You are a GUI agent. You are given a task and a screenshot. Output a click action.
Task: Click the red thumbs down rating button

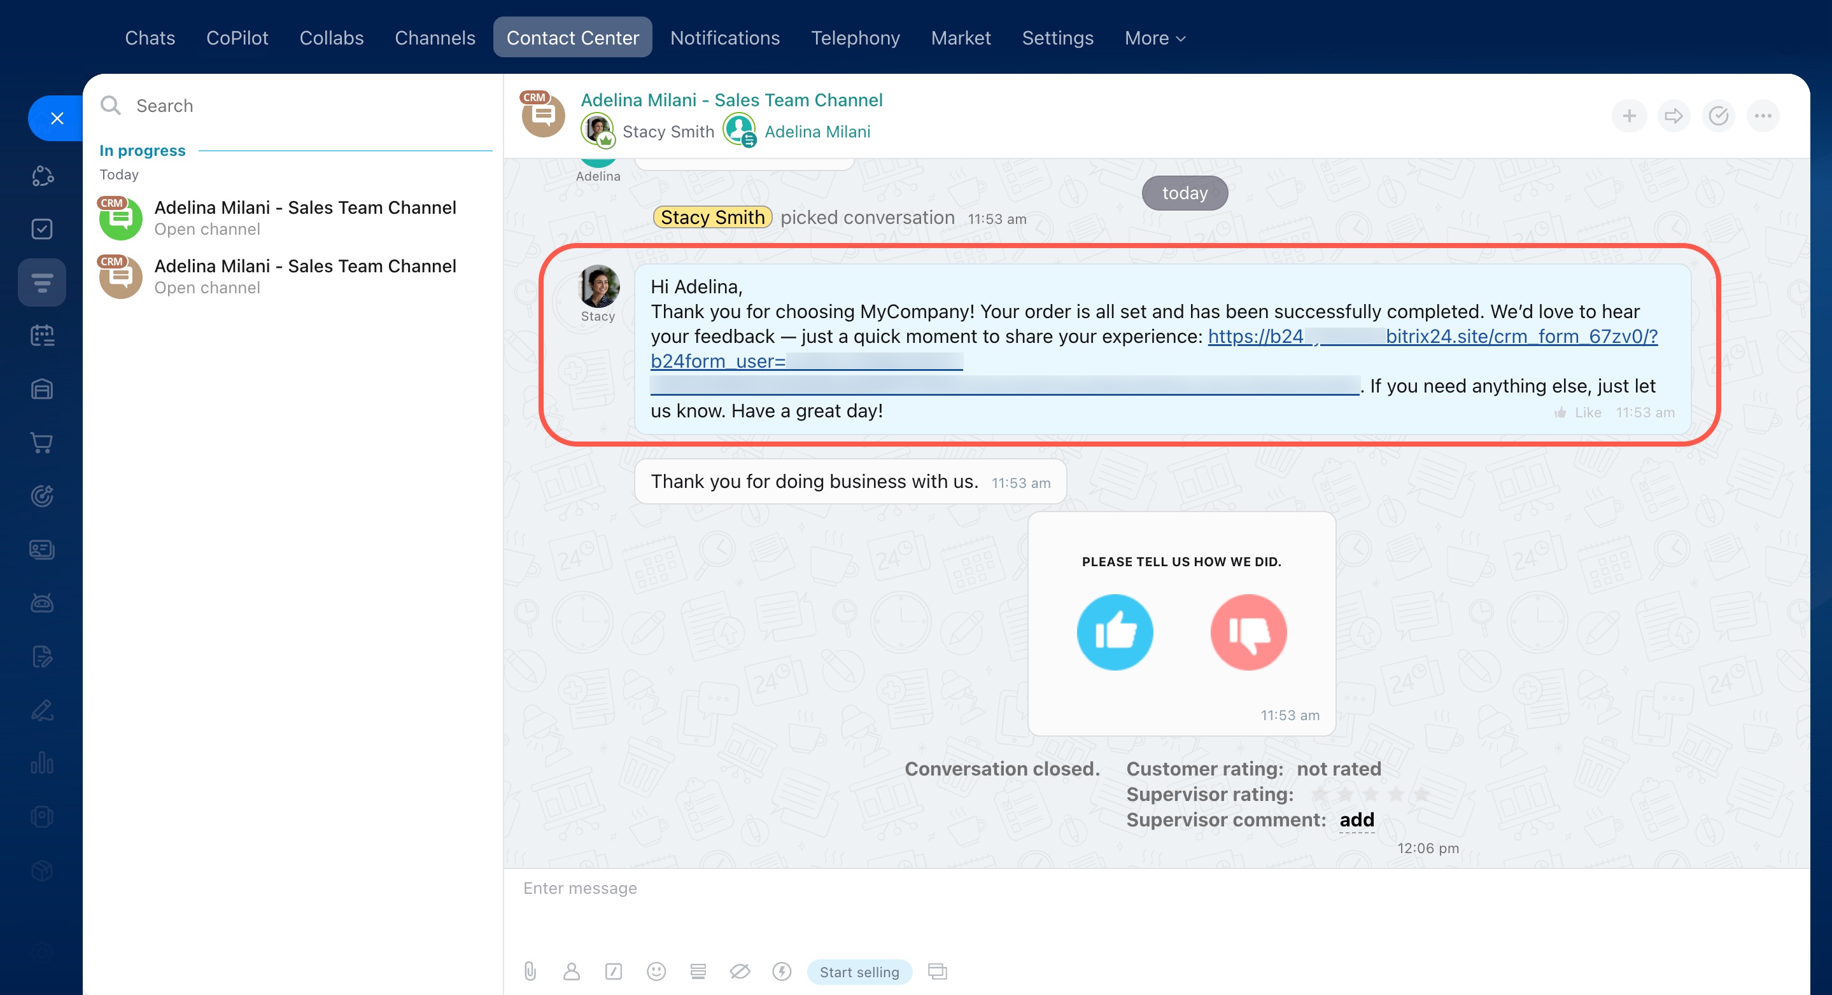click(1248, 632)
